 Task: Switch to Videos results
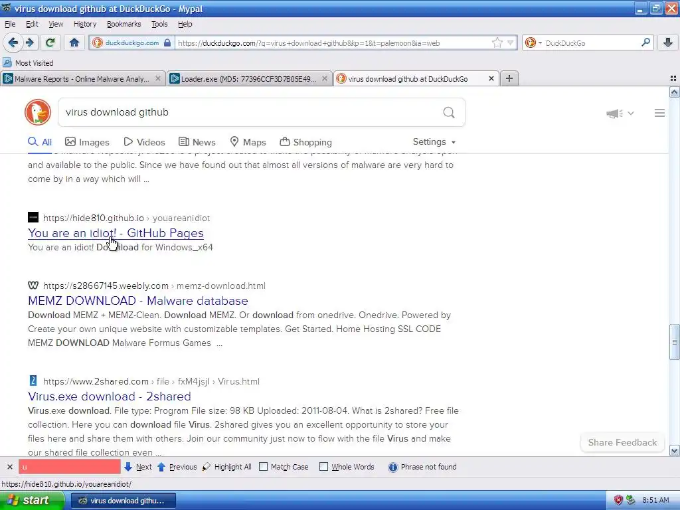coord(144,142)
